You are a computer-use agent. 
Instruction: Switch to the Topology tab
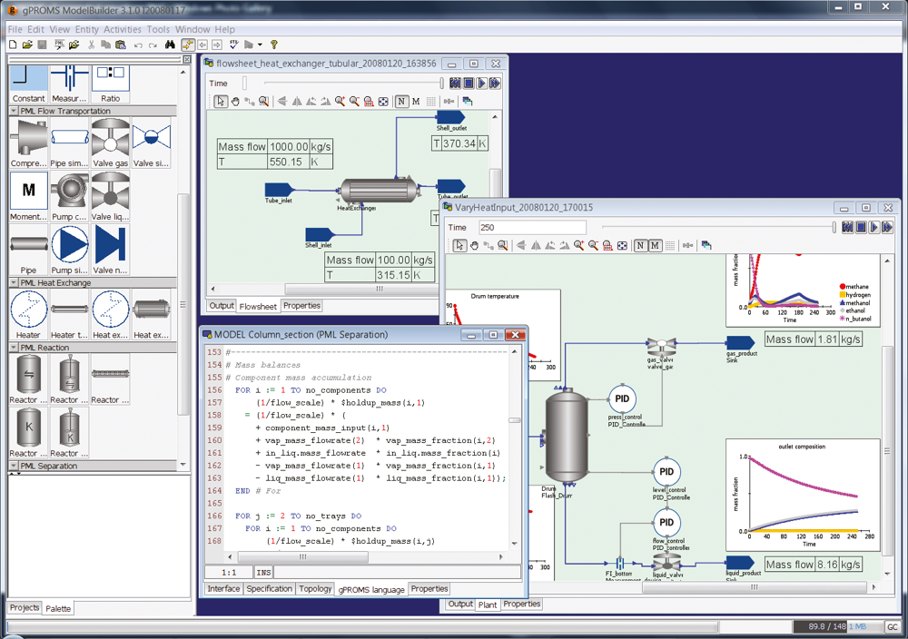(315, 589)
